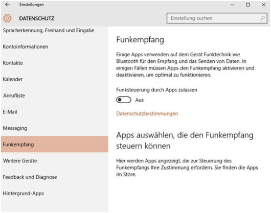Focus the 'Einstellung suchen' search field
The width and height of the screenshot is (271, 213).
click(217, 18)
